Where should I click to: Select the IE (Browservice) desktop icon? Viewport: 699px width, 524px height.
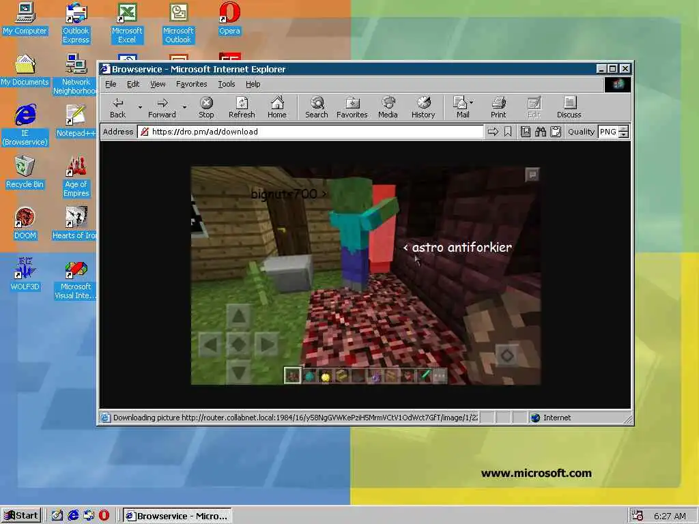point(25,126)
